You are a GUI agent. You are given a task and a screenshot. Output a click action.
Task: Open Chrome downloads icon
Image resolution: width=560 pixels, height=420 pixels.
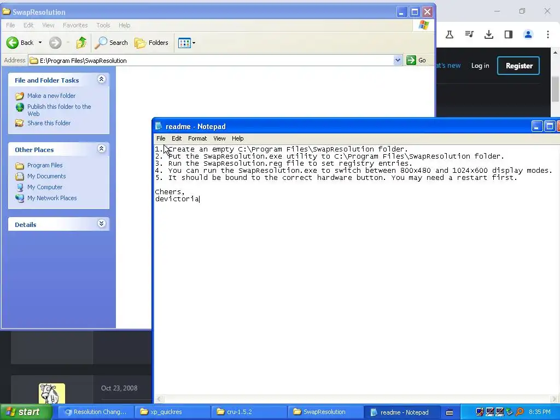tap(489, 34)
